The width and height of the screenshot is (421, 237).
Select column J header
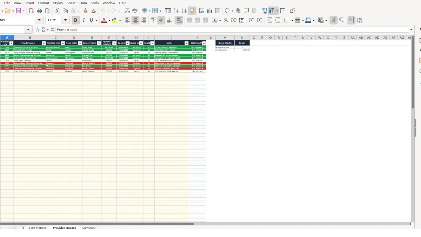click(172, 38)
